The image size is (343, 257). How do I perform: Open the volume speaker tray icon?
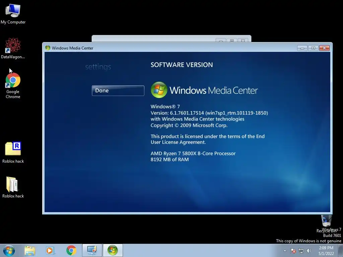pos(309,251)
